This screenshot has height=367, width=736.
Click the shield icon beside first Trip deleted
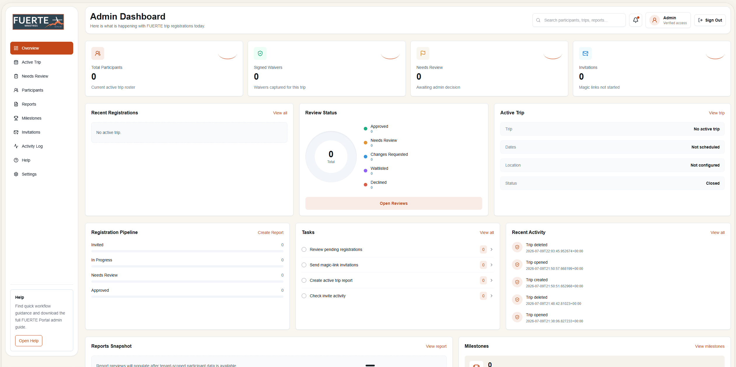point(517,247)
